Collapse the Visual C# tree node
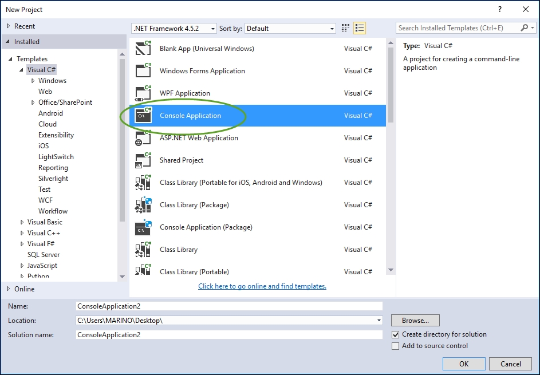The height and width of the screenshot is (375, 540). pos(21,70)
